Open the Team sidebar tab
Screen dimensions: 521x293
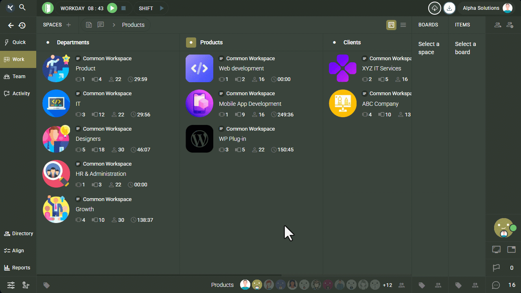(18, 77)
